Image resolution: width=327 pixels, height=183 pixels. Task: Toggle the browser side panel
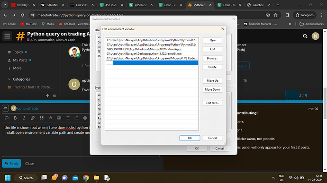(x=287, y=15)
